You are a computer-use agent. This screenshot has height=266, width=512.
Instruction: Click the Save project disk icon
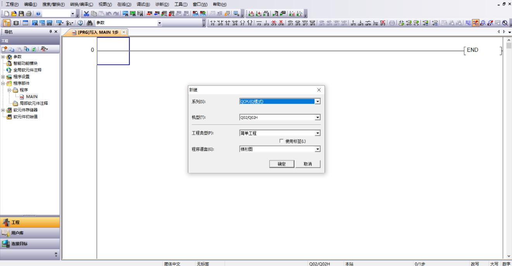coord(21,14)
